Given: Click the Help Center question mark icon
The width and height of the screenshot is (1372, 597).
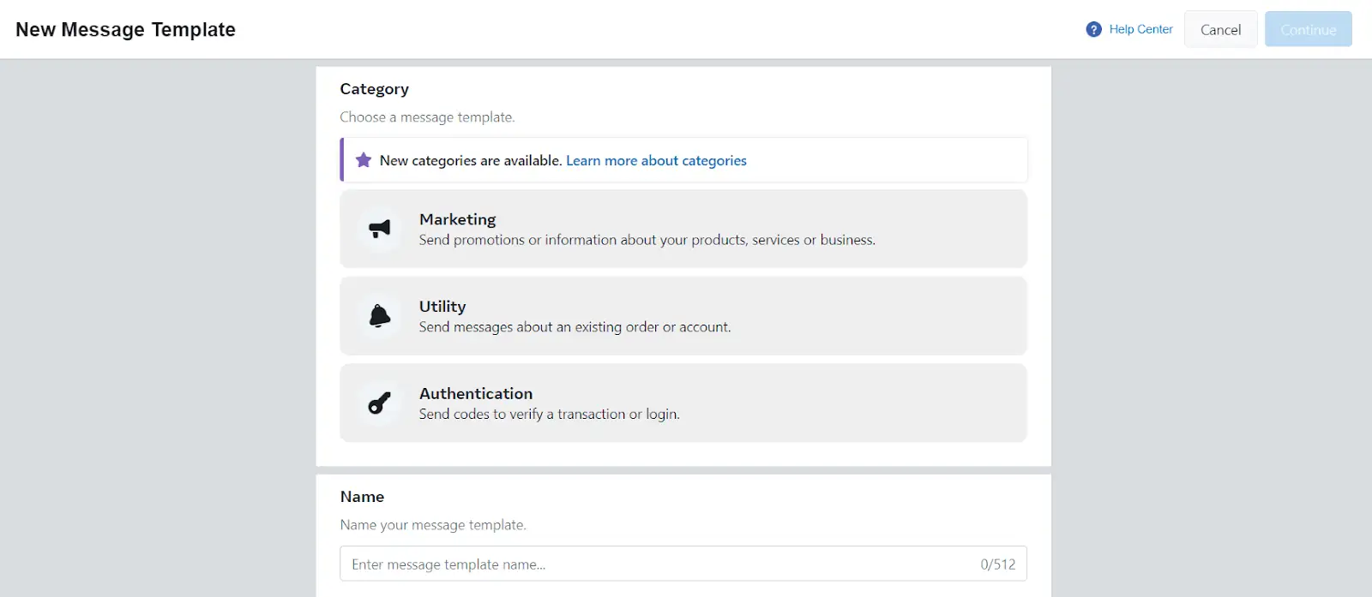Looking at the screenshot, I should coord(1093,29).
